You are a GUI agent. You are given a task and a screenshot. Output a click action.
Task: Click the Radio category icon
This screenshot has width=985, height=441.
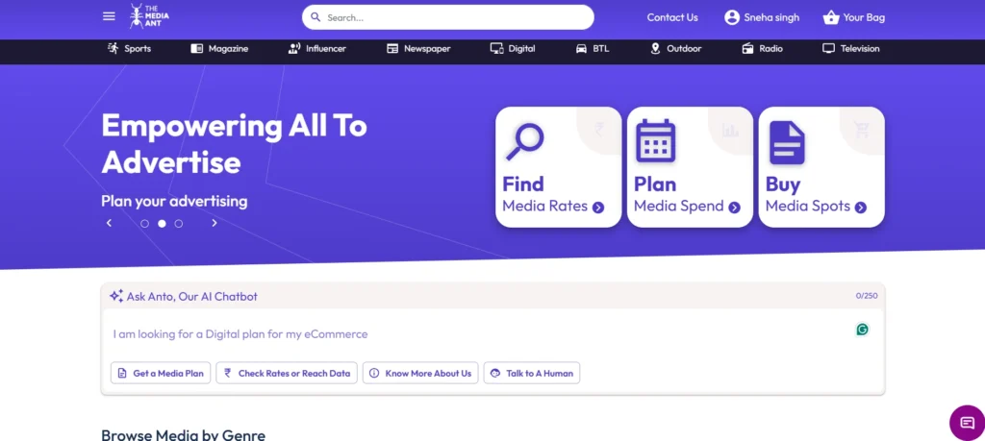tap(747, 48)
